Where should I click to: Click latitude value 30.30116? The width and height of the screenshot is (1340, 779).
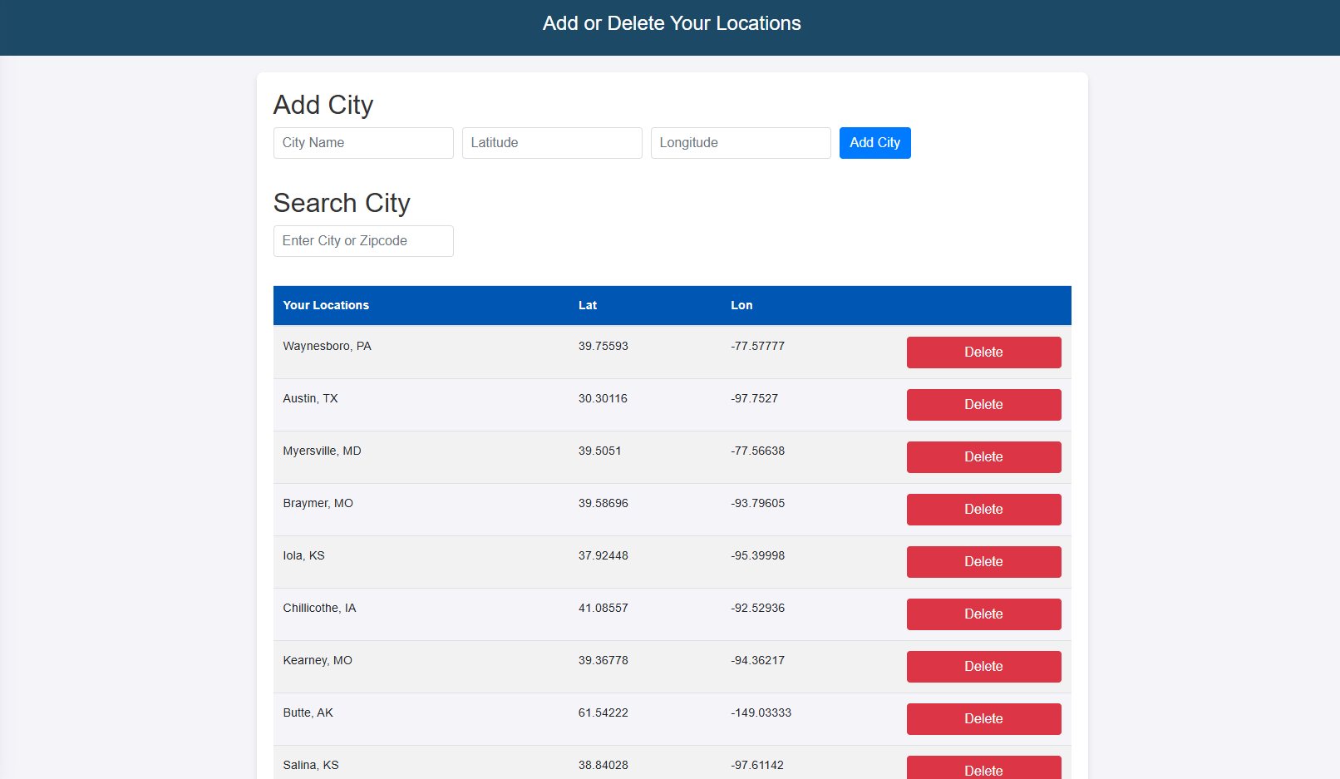[x=603, y=398]
